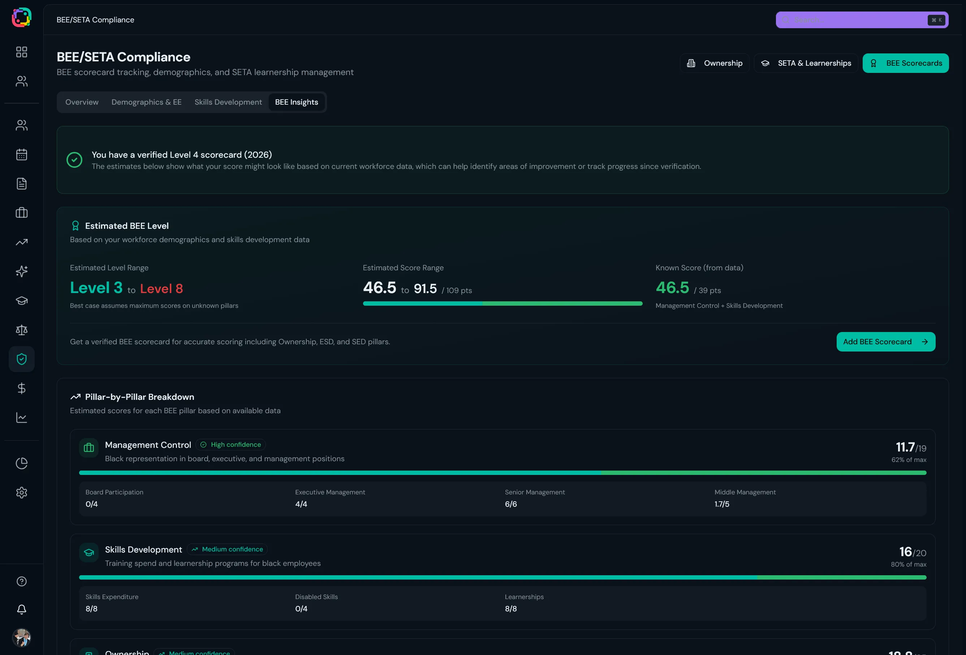Viewport: 966px width, 655px height.
Task: Open the document icon in sidebar
Action: [22, 184]
